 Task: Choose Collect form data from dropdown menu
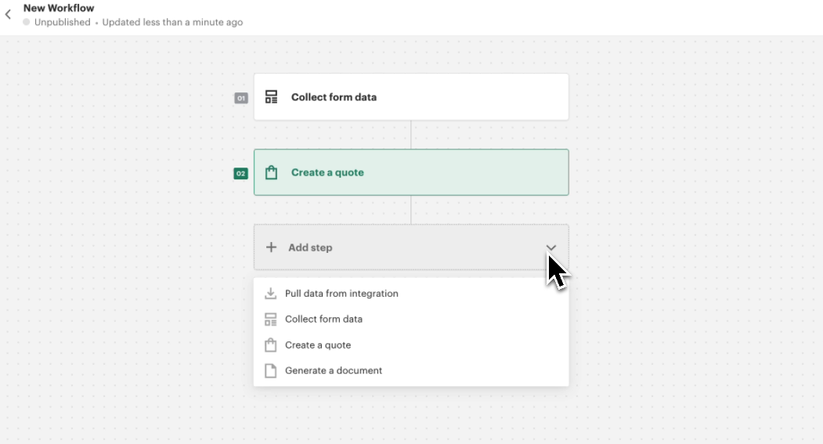tap(411, 319)
